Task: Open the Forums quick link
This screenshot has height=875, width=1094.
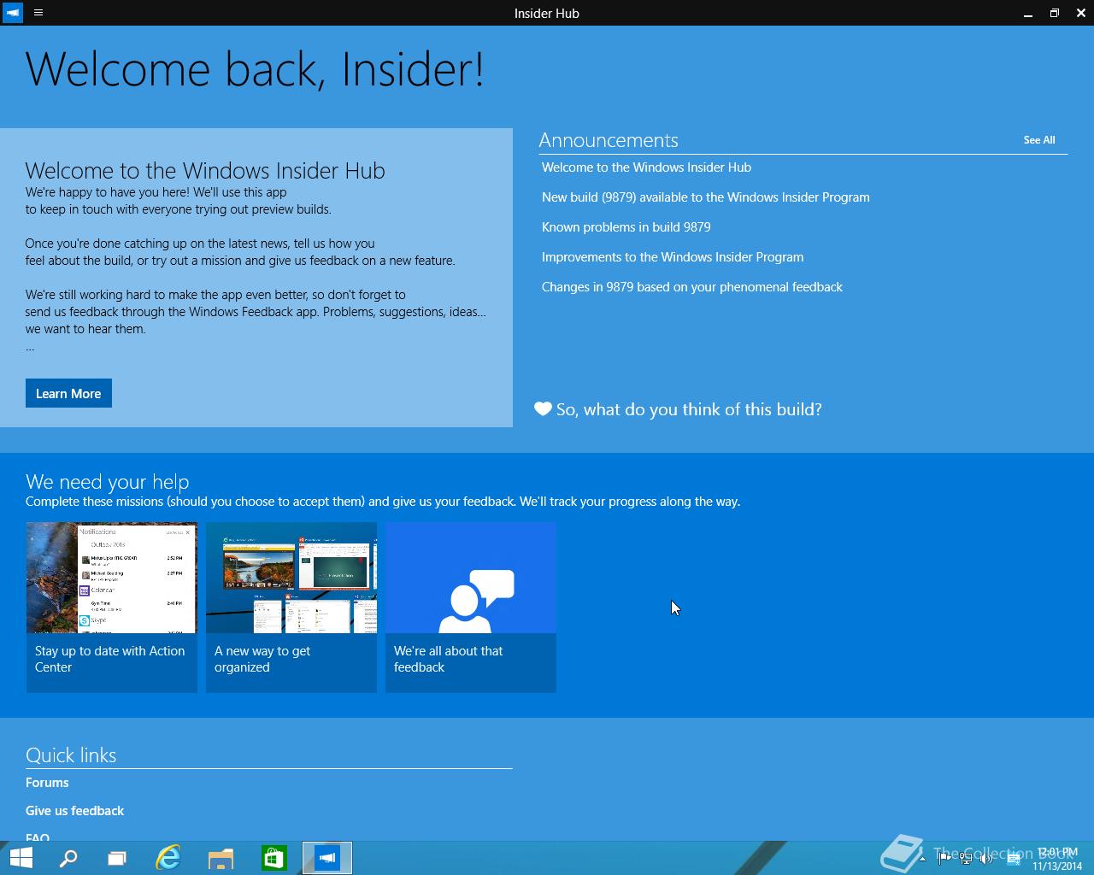Action: 47,783
